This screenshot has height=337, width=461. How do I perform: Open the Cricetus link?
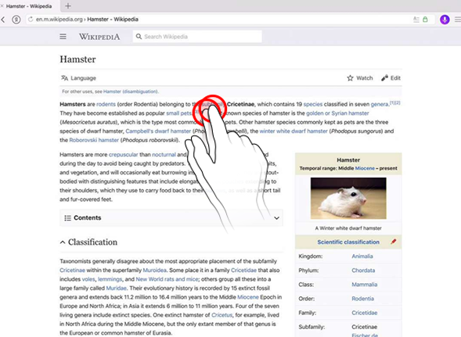(x=221, y=315)
